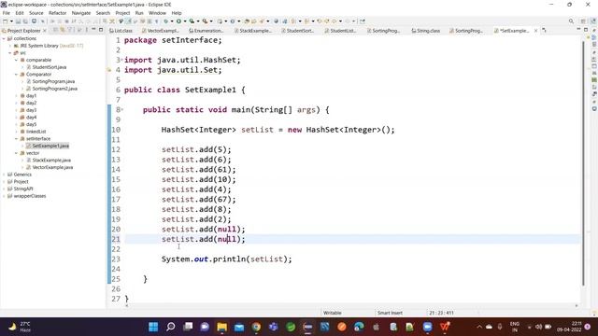598x336 pixels.
Task: Show hidden system tray icons
Action: [x=479, y=327]
